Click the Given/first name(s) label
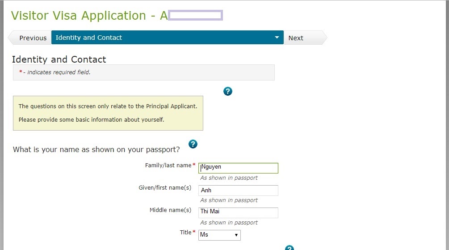The width and height of the screenshot is (449, 250). (165, 188)
